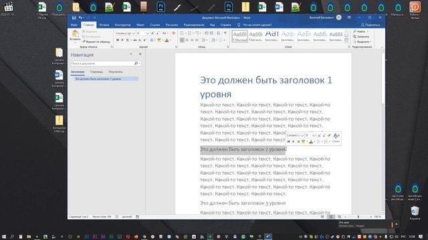The image size is (428, 240).
Task: Increase paragraph indent in the ribbon
Action: tap(211, 33)
